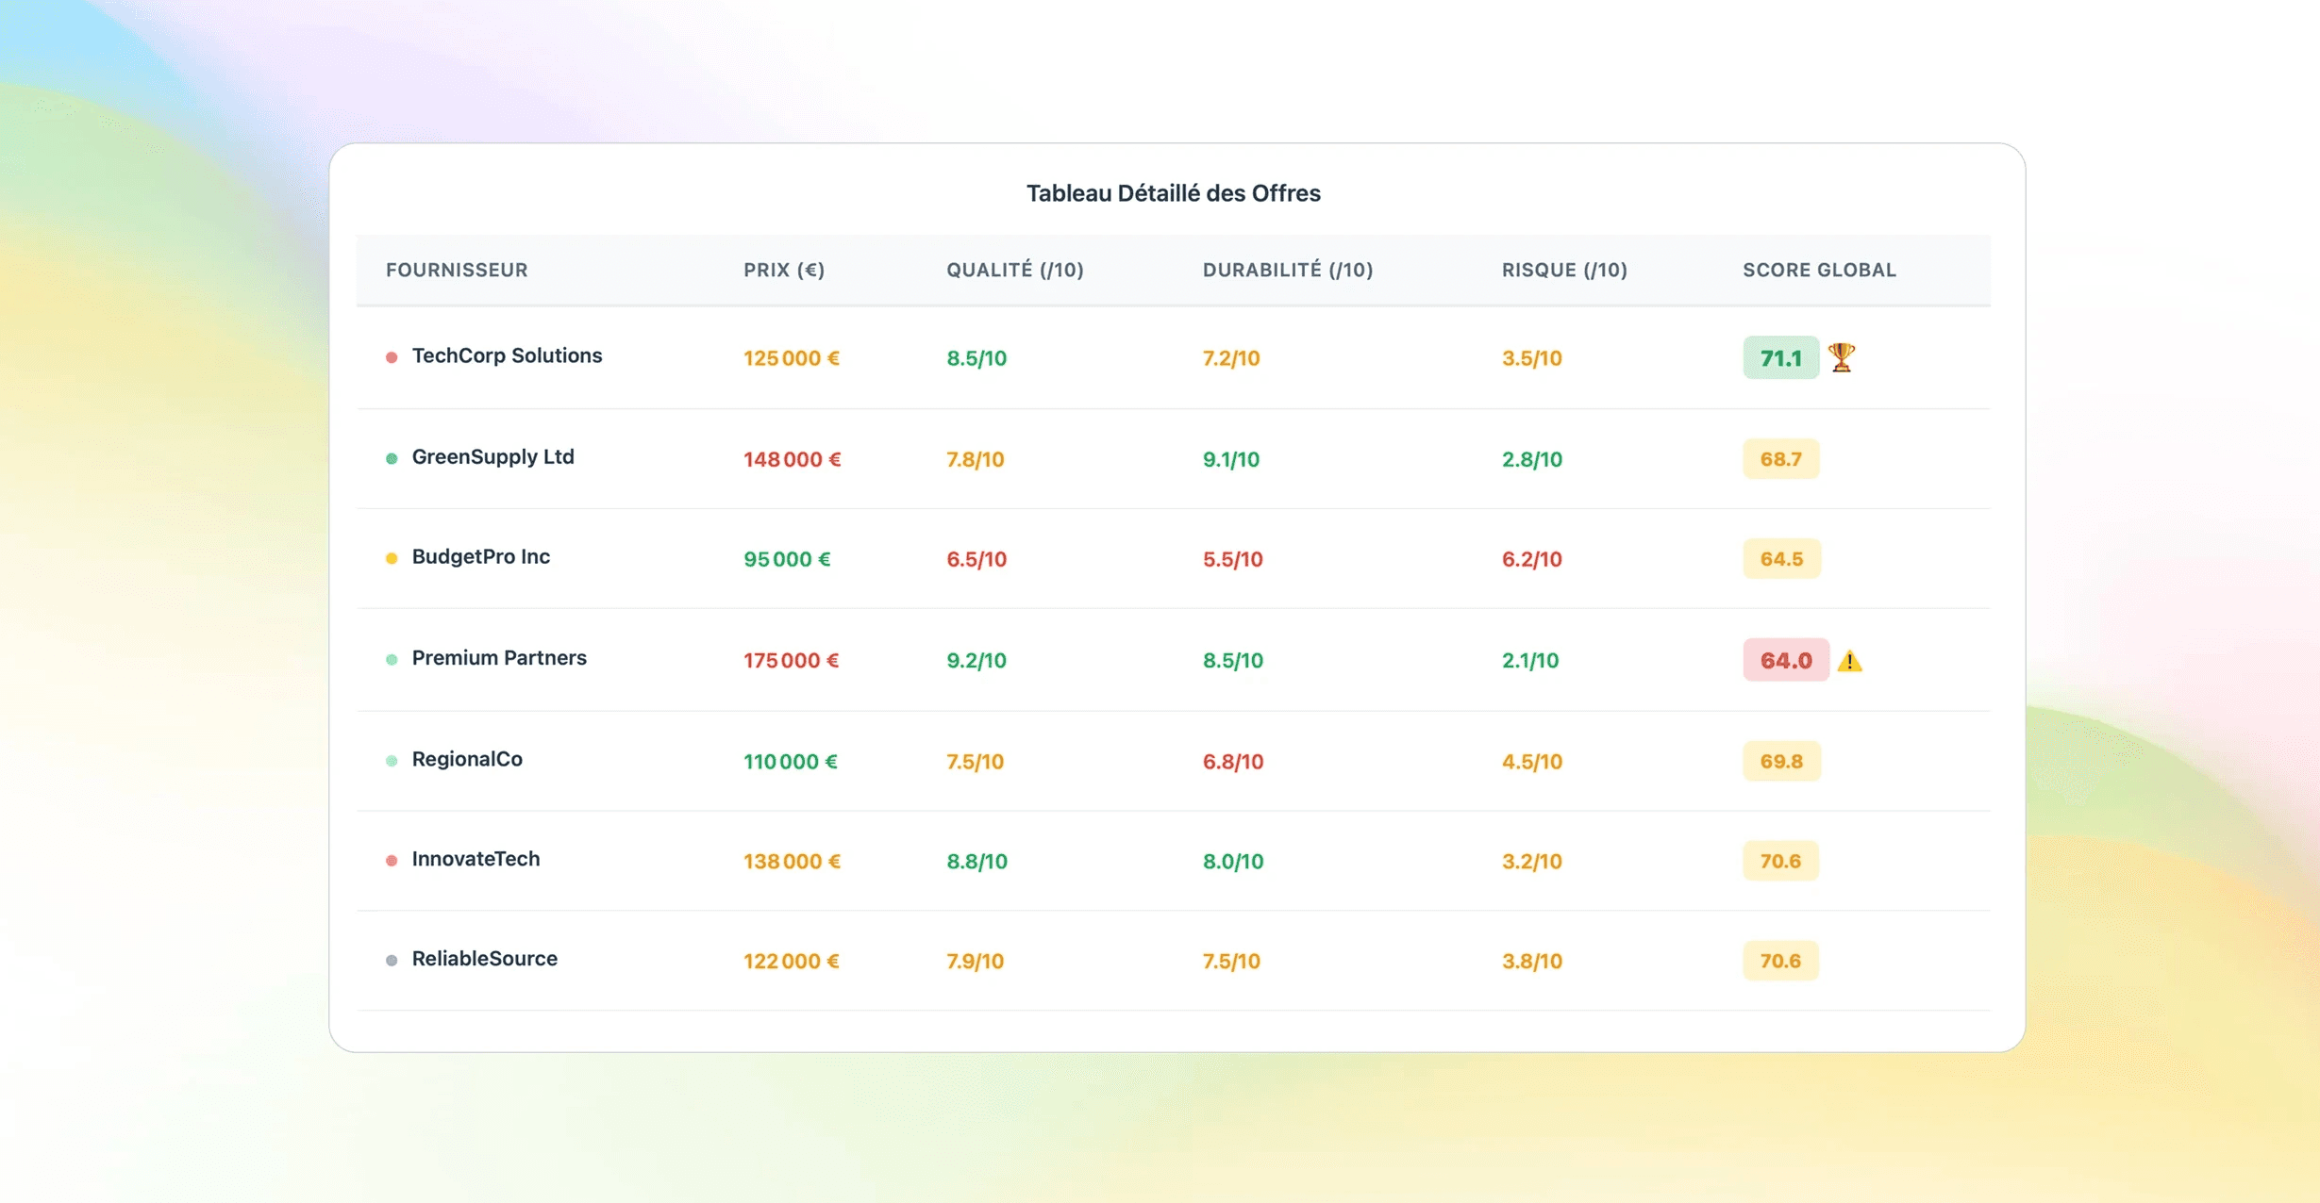
Task: Click the 68.7 score badge
Action: point(1780,459)
